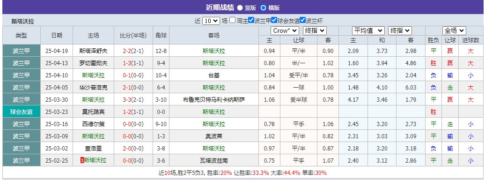This screenshot has width=485, height=180.
Task: Click the 1-2(1-1) score on 25-03-23
Action: [133, 112]
